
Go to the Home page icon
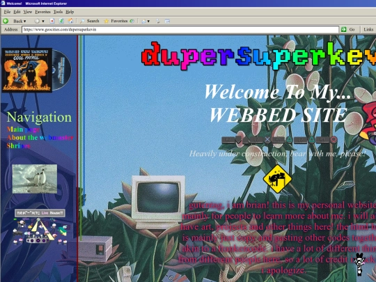[70, 21]
